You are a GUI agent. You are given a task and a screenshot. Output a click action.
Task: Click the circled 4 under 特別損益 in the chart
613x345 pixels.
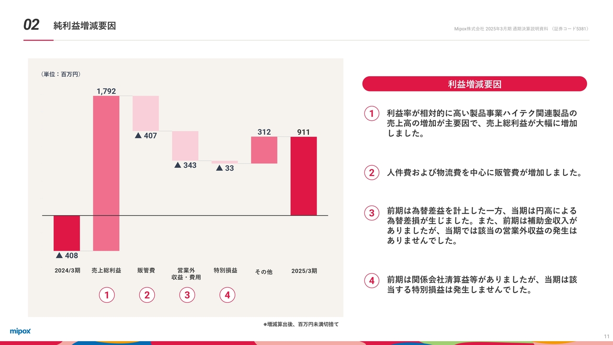227,296
